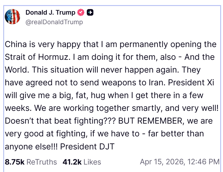Click the black plus badge icon

point(90,12)
